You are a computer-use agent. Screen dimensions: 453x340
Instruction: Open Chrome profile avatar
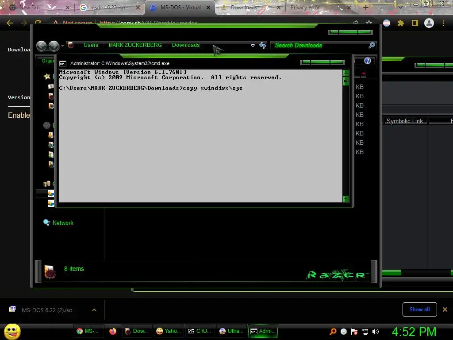click(x=429, y=23)
